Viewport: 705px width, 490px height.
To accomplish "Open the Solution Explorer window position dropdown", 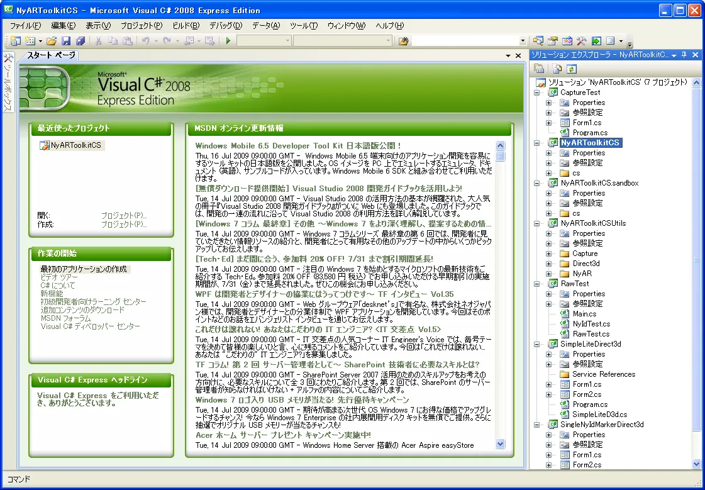I will click(674, 55).
